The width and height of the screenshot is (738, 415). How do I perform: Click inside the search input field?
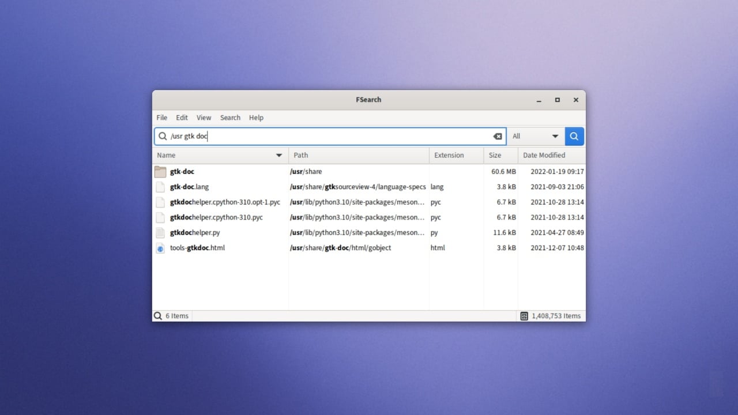click(330, 137)
